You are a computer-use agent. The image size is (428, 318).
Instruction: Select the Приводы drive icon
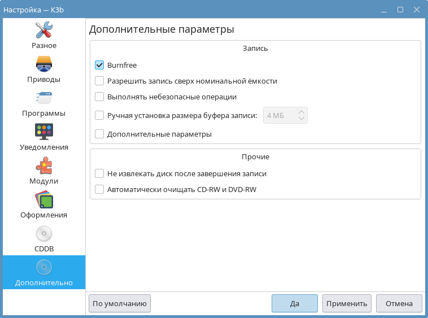pyautogui.click(x=43, y=64)
